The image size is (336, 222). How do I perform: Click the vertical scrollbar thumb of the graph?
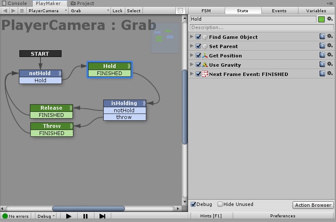coord(185,107)
